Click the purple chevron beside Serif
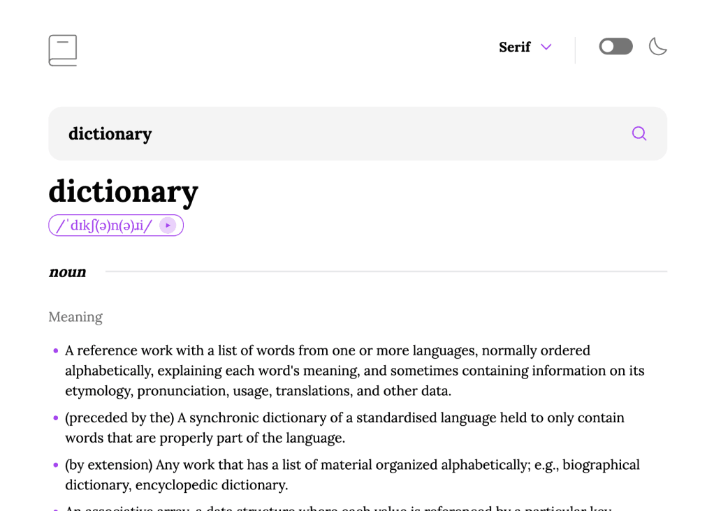 (546, 47)
